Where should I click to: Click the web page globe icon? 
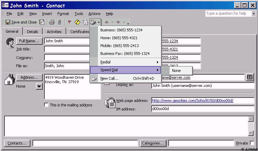pos(110,103)
